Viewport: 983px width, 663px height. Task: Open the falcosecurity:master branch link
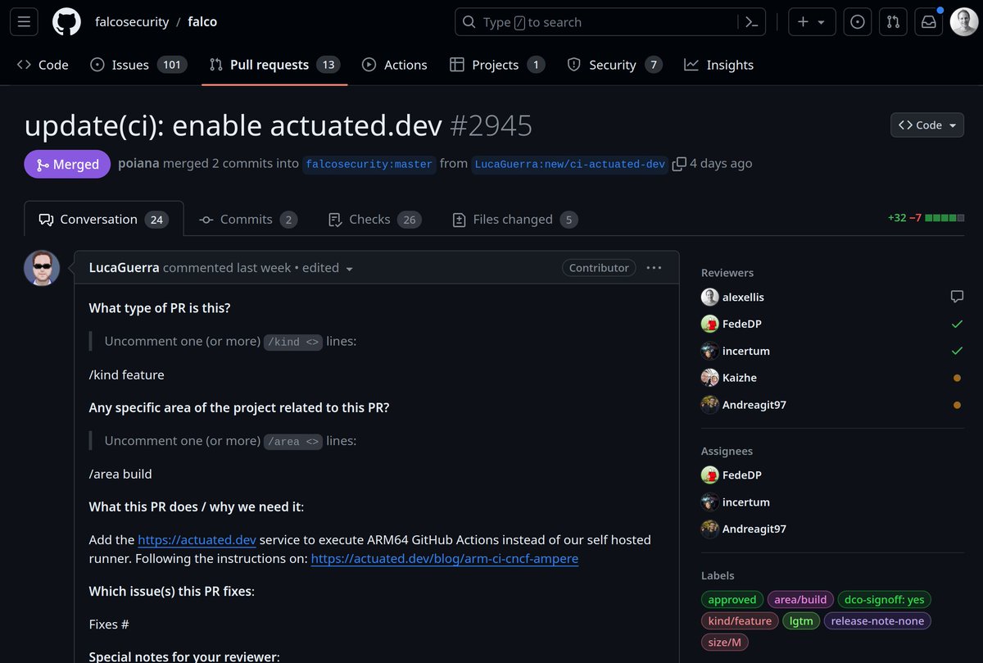pos(369,164)
